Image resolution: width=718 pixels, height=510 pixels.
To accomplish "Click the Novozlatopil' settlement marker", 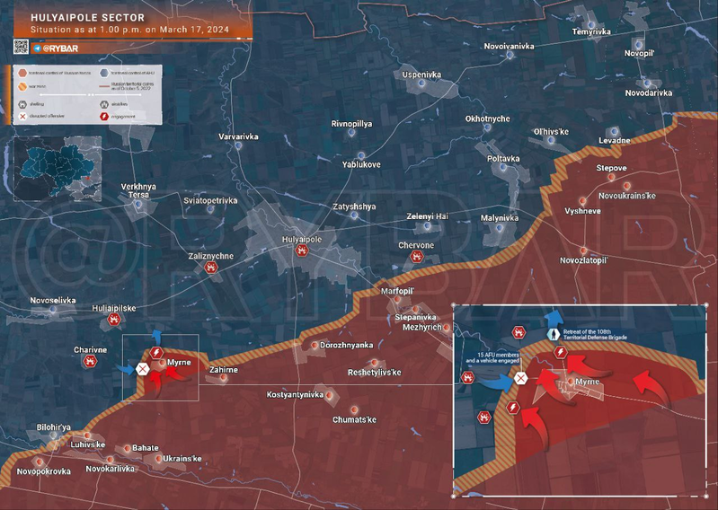I will click(583, 251).
